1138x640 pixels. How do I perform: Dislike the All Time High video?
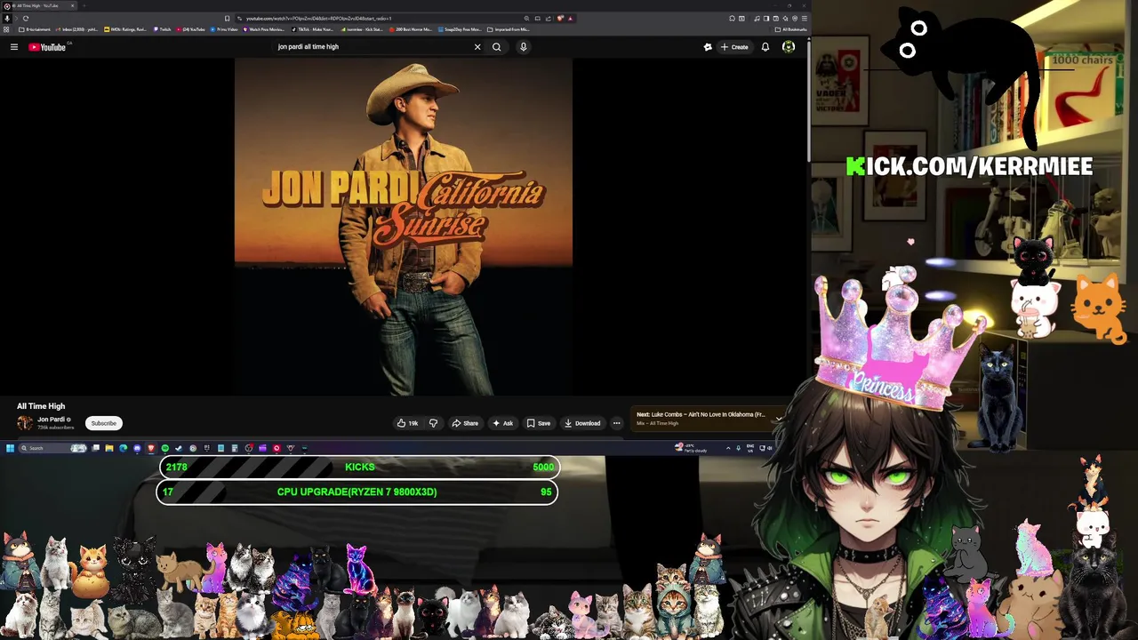(x=434, y=423)
